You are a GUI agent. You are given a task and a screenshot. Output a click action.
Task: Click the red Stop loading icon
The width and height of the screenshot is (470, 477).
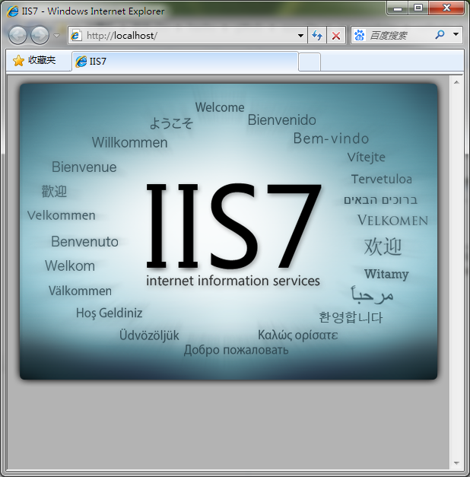click(335, 36)
